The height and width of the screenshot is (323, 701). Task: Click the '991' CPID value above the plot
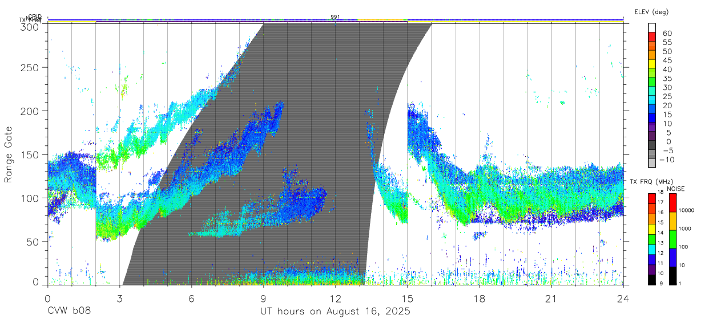pyautogui.click(x=336, y=17)
